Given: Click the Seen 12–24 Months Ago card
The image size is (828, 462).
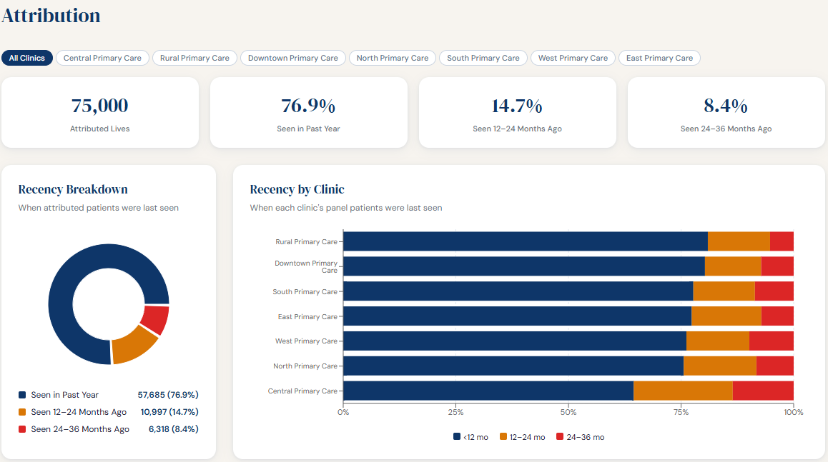Looking at the screenshot, I should 517,112.
